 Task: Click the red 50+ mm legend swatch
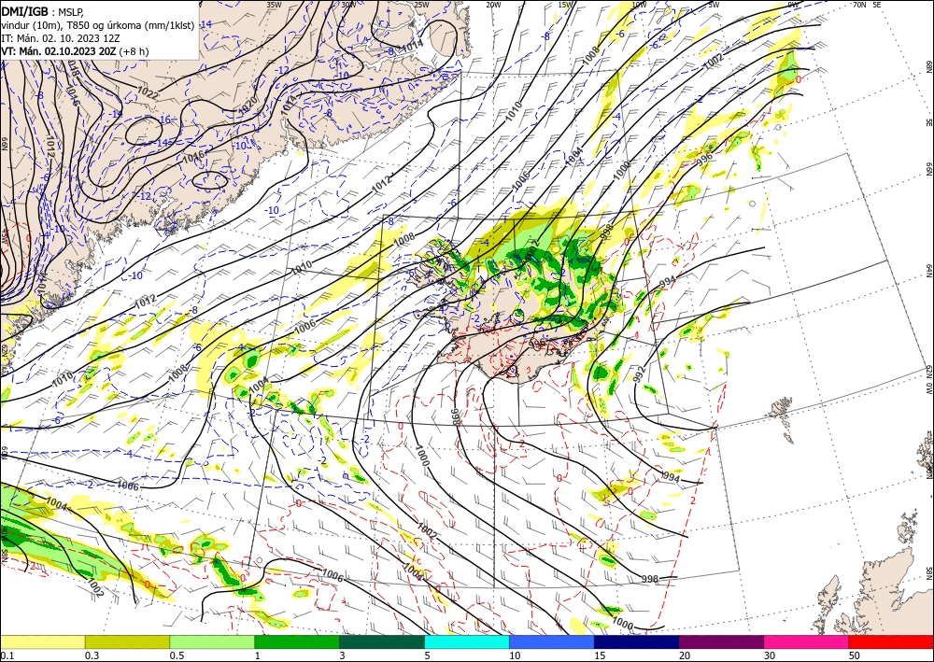pyautogui.click(x=891, y=641)
